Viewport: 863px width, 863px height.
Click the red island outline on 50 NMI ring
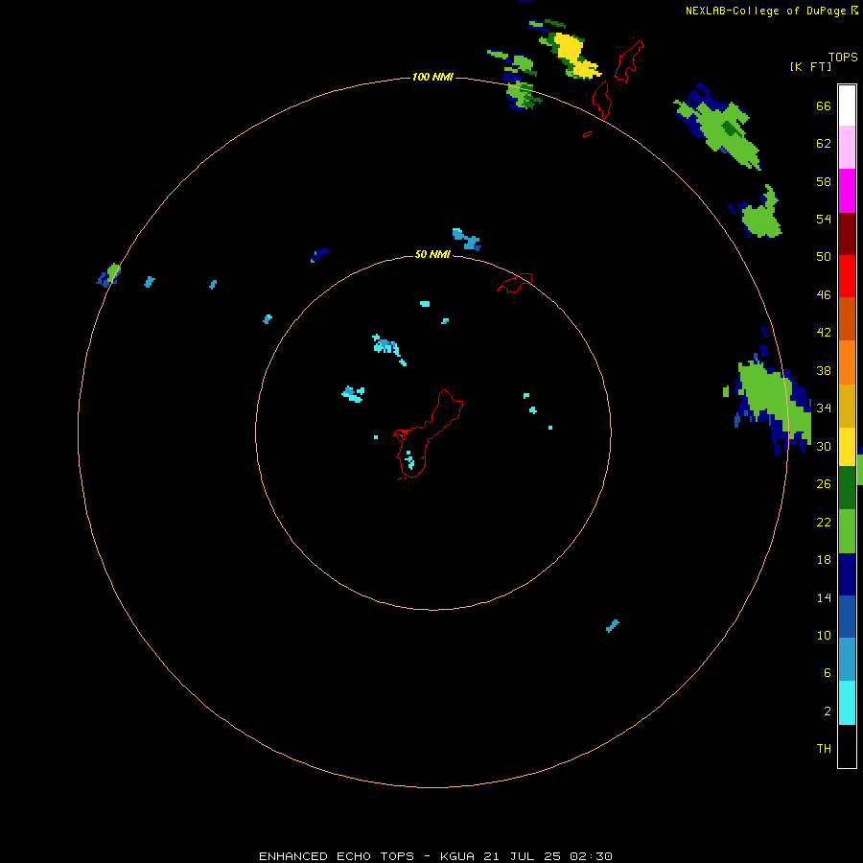point(515,282)
